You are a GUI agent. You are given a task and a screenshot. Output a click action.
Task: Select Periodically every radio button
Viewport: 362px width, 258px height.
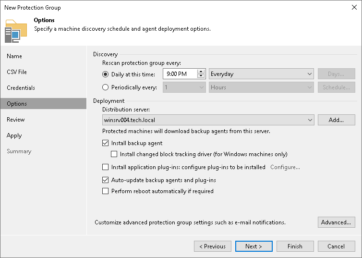click(x=105, y=87)
